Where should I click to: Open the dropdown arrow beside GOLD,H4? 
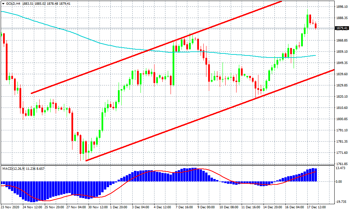(x=3, y=3)
